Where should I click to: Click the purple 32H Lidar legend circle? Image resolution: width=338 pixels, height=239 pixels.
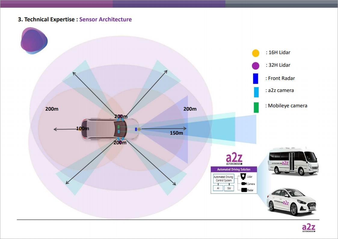tap(256, 66)
